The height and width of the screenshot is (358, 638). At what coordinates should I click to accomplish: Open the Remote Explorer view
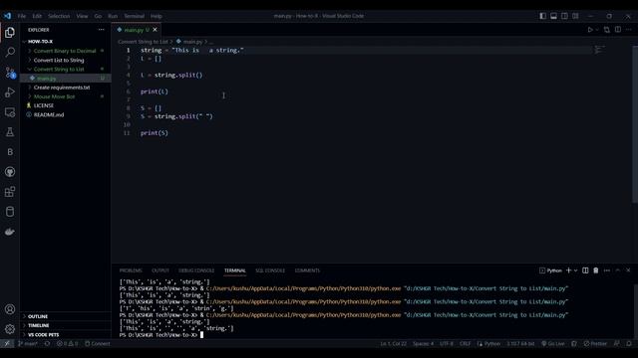coord(10,112)
